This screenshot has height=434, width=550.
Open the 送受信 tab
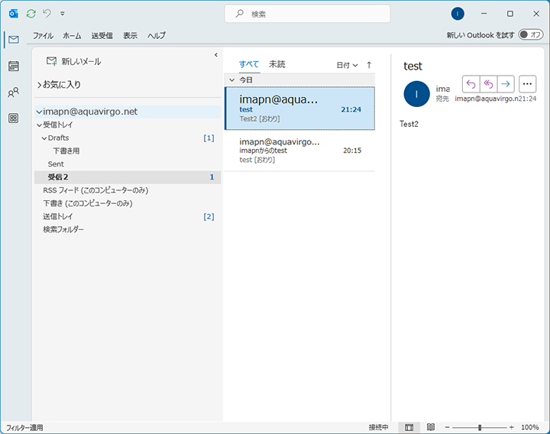tap(102, 35)
